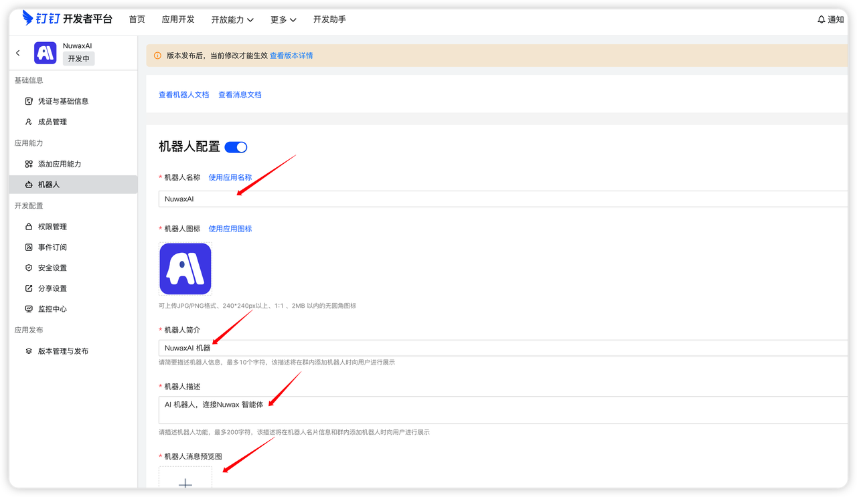
Task: Click the 应用发布 section heading
Action: pyautogui.click(x=29, y=330)
